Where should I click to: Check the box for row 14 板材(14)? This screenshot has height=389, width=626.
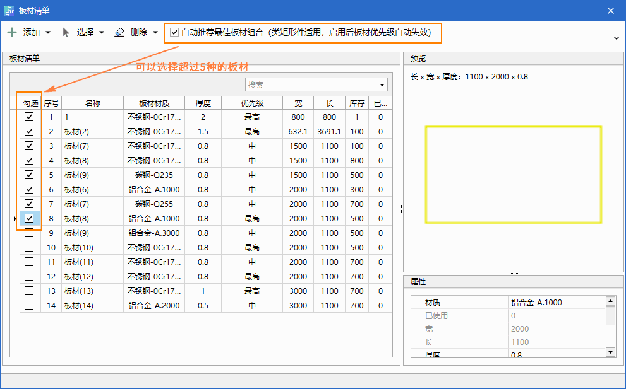(x=29, y=305)
